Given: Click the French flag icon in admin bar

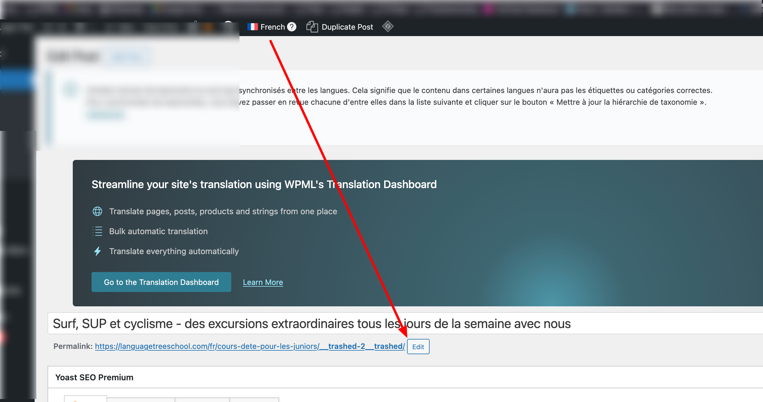Looking at the screenshot, I should [252, 27].
